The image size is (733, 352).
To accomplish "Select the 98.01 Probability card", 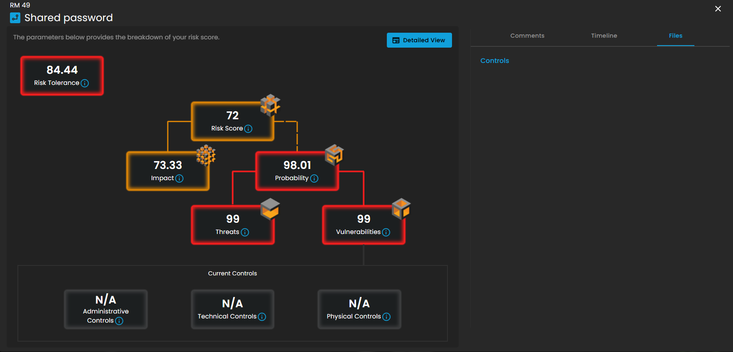I will coord(297,171).
